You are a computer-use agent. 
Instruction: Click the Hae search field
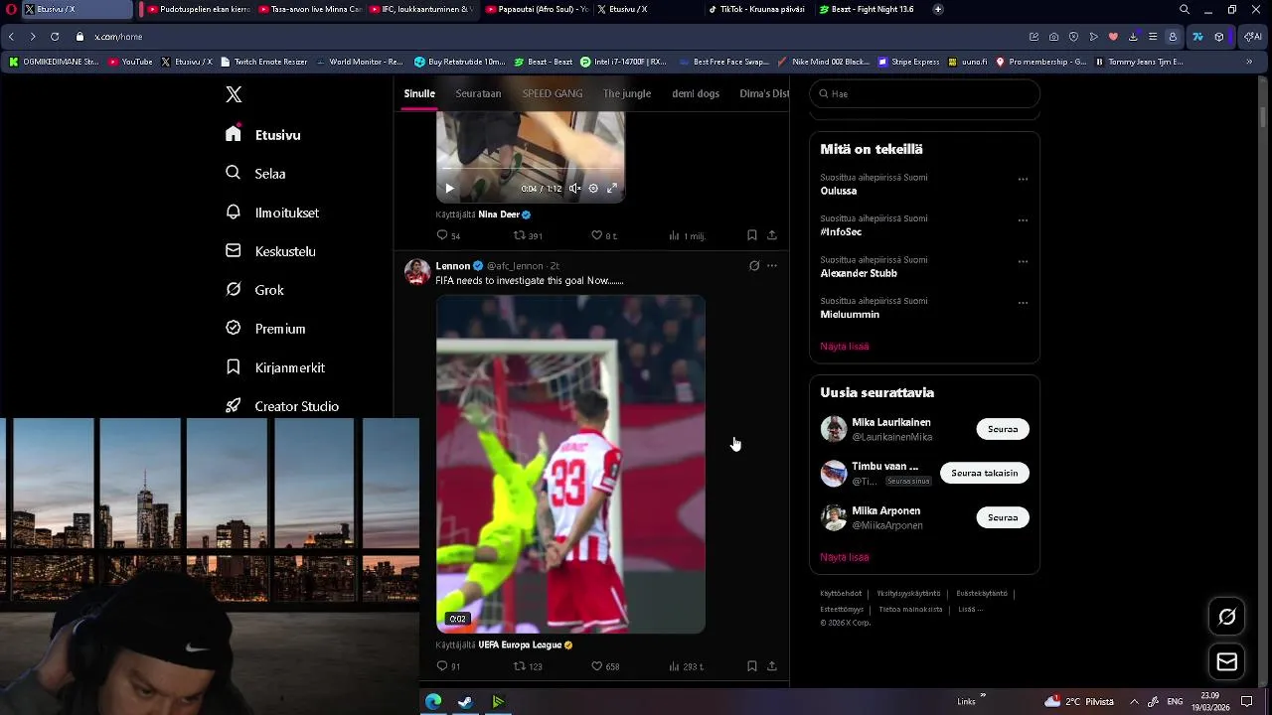(x=924, y=93)
